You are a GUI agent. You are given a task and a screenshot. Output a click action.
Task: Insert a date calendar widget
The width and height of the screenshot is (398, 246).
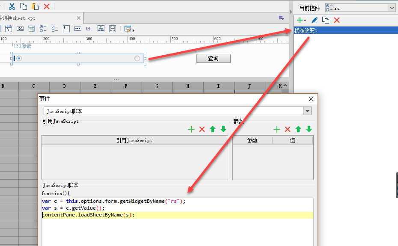point(9,29)
